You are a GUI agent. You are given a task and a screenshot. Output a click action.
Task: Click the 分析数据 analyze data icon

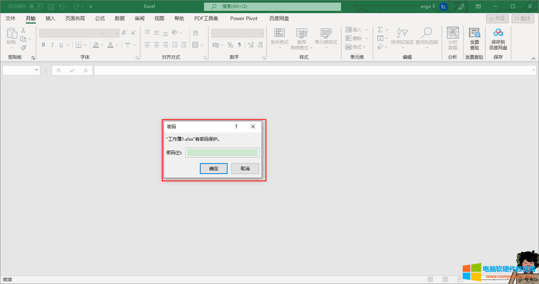pos(453,34)
